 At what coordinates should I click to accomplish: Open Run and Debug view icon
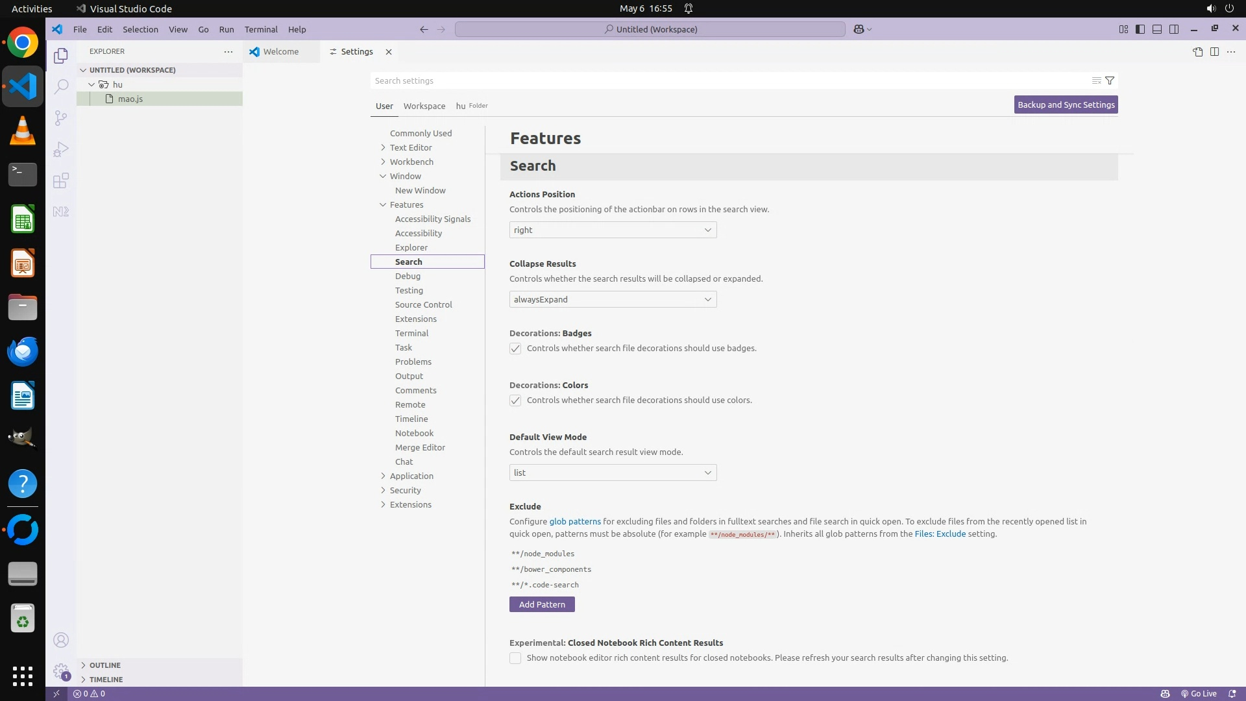tap(61, 149)
